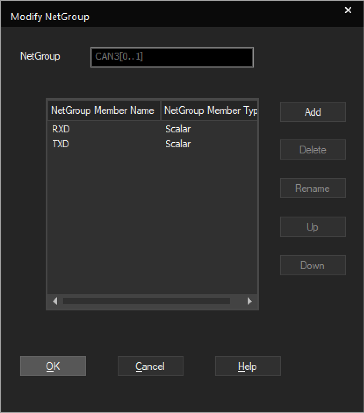
Task: Select the RXD member row
Action: pos(152,129)
